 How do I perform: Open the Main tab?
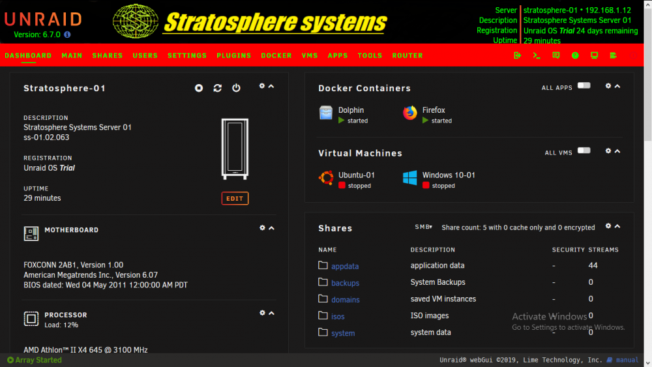[x=72, y=55]
